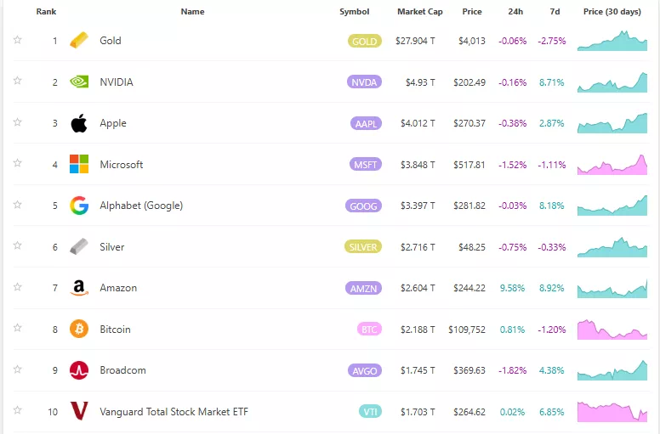Click the NVIDIA logo icon

point(78,82)
